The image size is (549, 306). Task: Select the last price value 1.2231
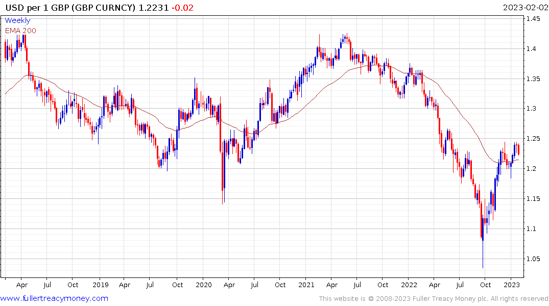[x=154, y=8]
